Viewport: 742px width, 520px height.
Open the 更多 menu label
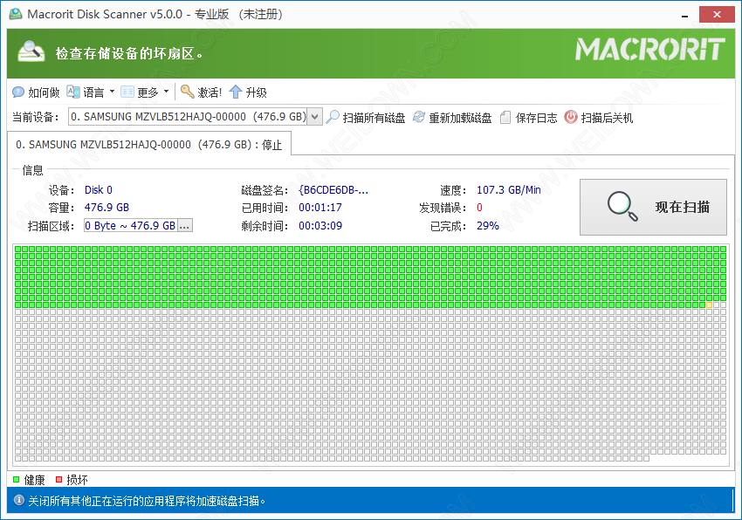pyautogui.click(x=148, y=92)
